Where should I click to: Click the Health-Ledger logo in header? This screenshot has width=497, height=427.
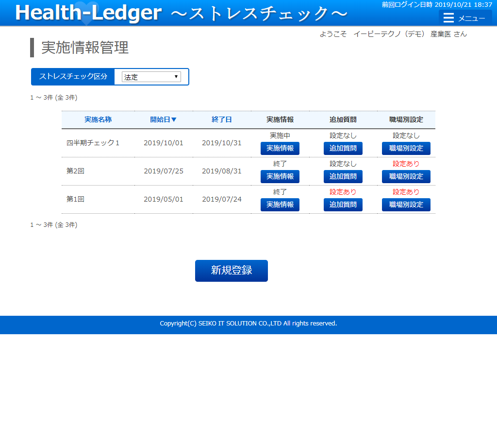click(88, 13)
